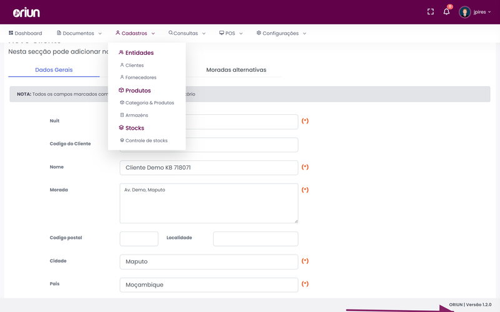Click the jpires user avatar
500x312 pixels.
pyautogui.click(x=464, y=12)
